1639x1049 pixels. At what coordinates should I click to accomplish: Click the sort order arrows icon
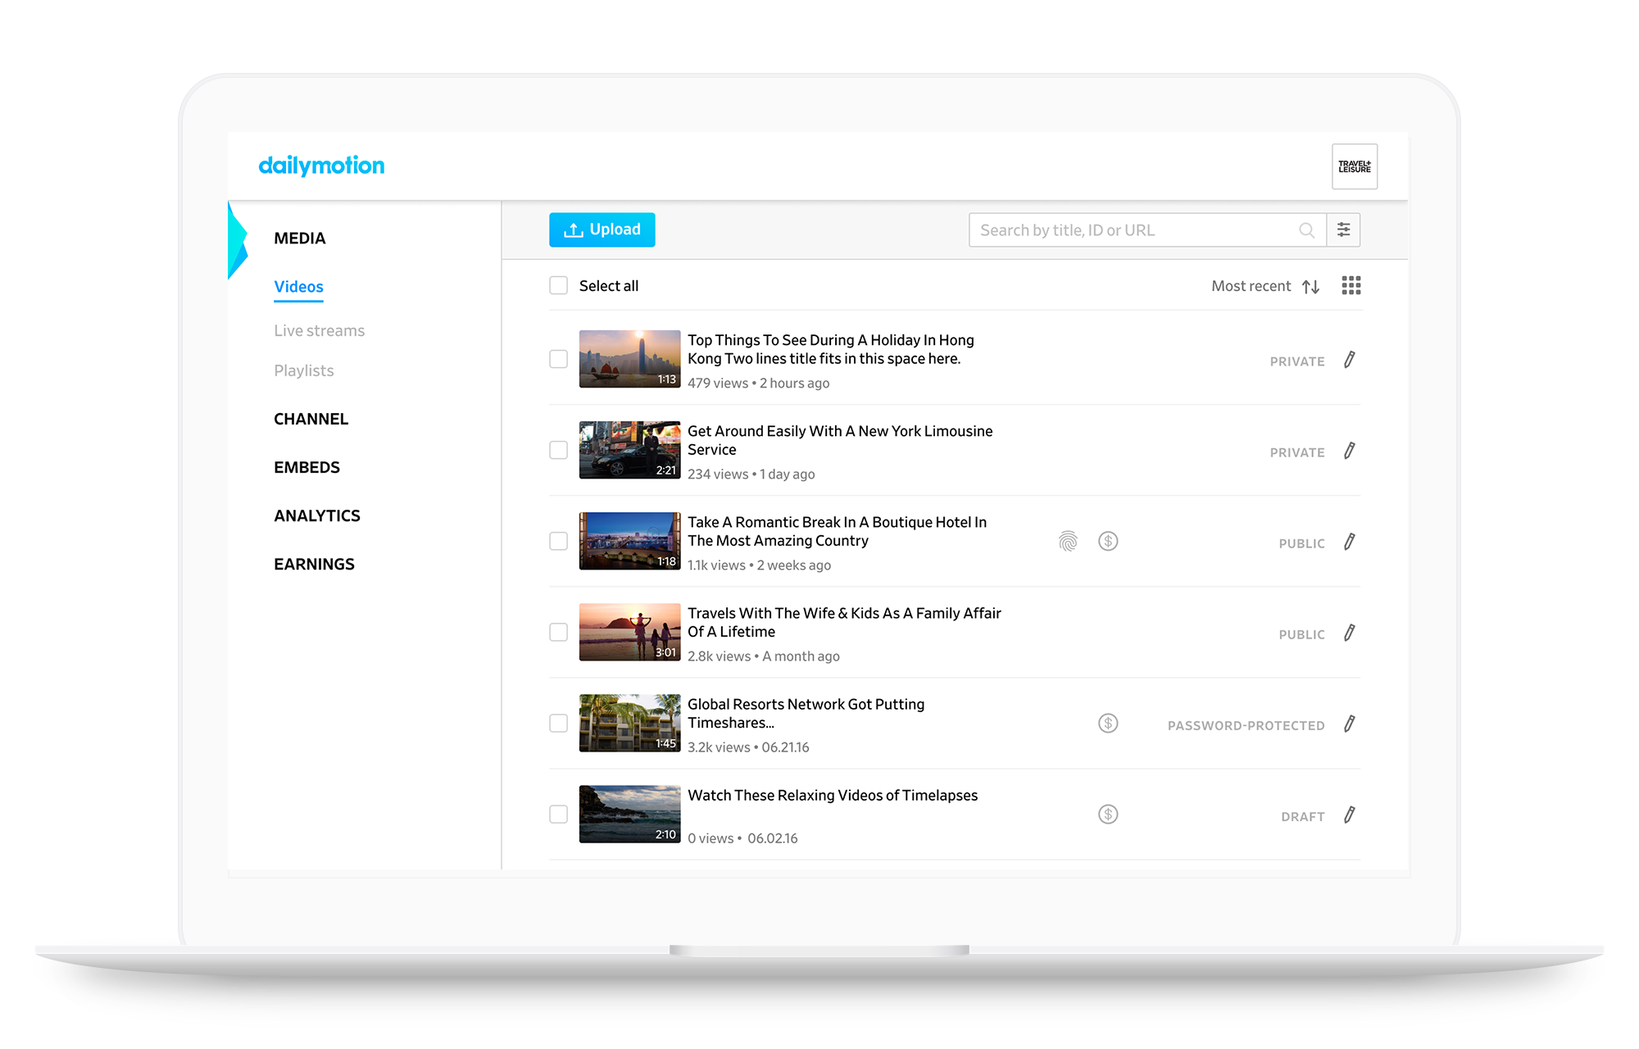coord(1310,286)
